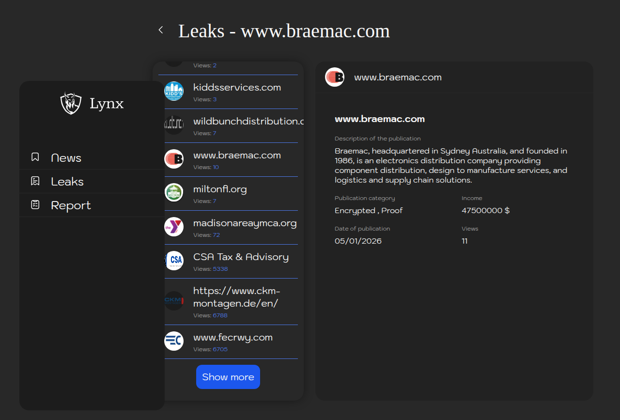Image resolution: width=620 pixels, height=420 pixels.
Task: Go to the Leaks sidebar menu item
Action: 67,182
